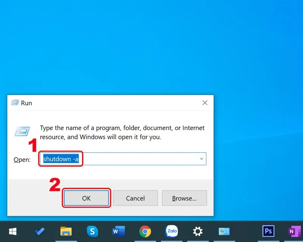The height and width of the screenshot is (242, 303).
Task: Browse for a program to run
Action: [x=184, y=198]
